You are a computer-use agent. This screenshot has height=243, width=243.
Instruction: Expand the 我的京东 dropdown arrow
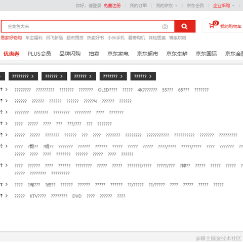tap(176, 6)
